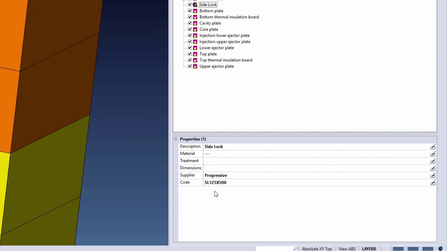The image size is (447, 251).
Task: Click the edit icon for Material row
Action: 433,154
